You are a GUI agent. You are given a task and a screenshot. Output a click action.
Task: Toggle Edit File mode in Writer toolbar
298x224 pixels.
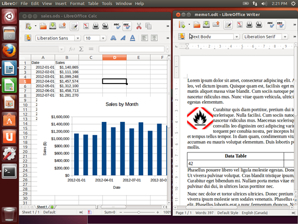[x=228, y=24]
